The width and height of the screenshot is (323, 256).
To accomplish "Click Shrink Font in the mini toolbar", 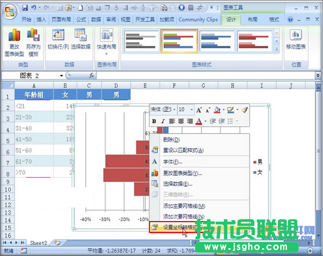I will point(208,110).
